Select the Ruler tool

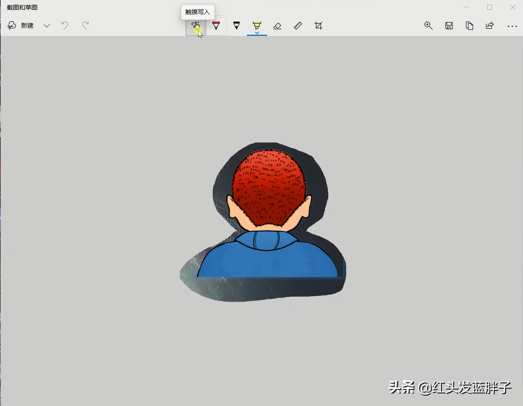(298, 26)
